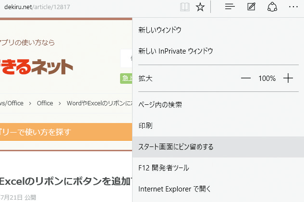Click the article headline about Excelのリボン
Image resolution: width=304 pixels, height=202 pixels.
pyautogui.click(x=66, y=181)
